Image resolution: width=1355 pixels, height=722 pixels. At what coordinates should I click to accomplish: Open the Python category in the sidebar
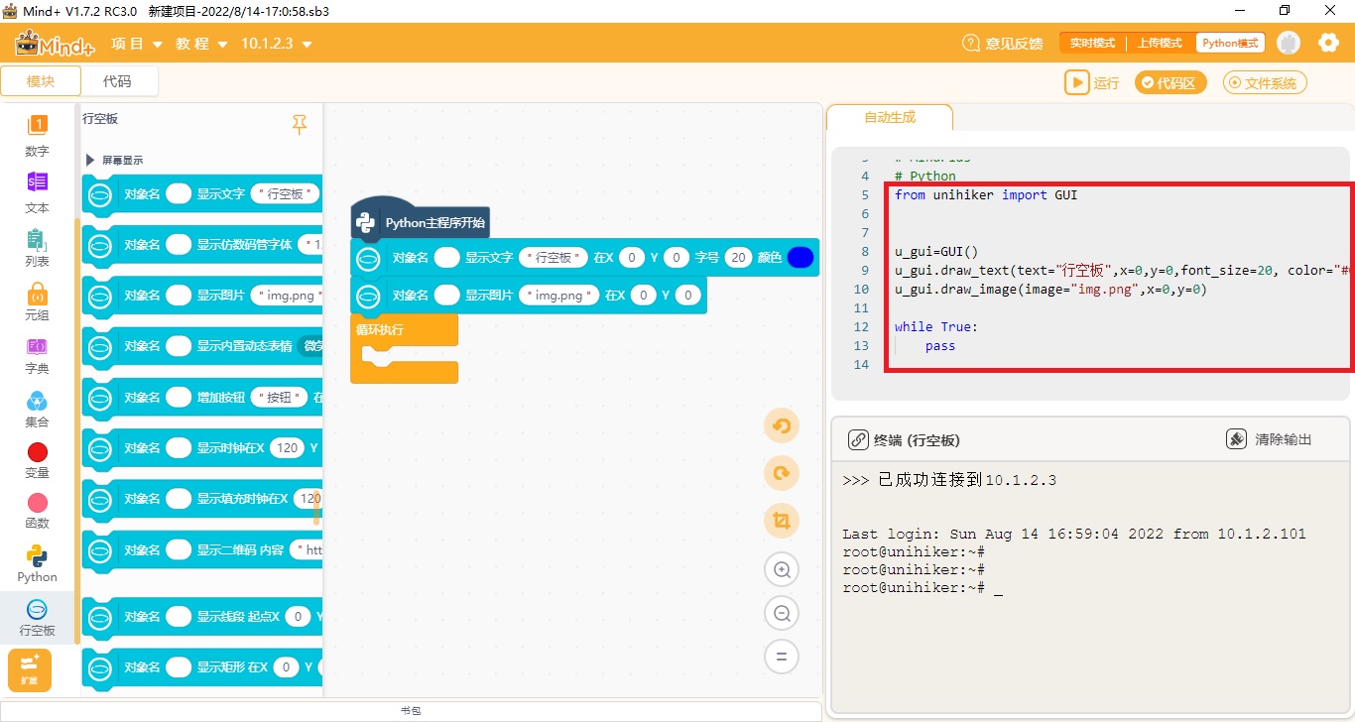(37, 563)
